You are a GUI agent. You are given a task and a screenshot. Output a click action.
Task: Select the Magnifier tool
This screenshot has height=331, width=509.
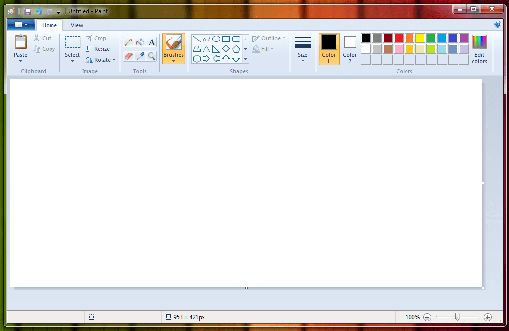152,56
